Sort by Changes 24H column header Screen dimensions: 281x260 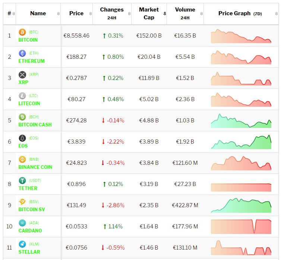[111, 13]
